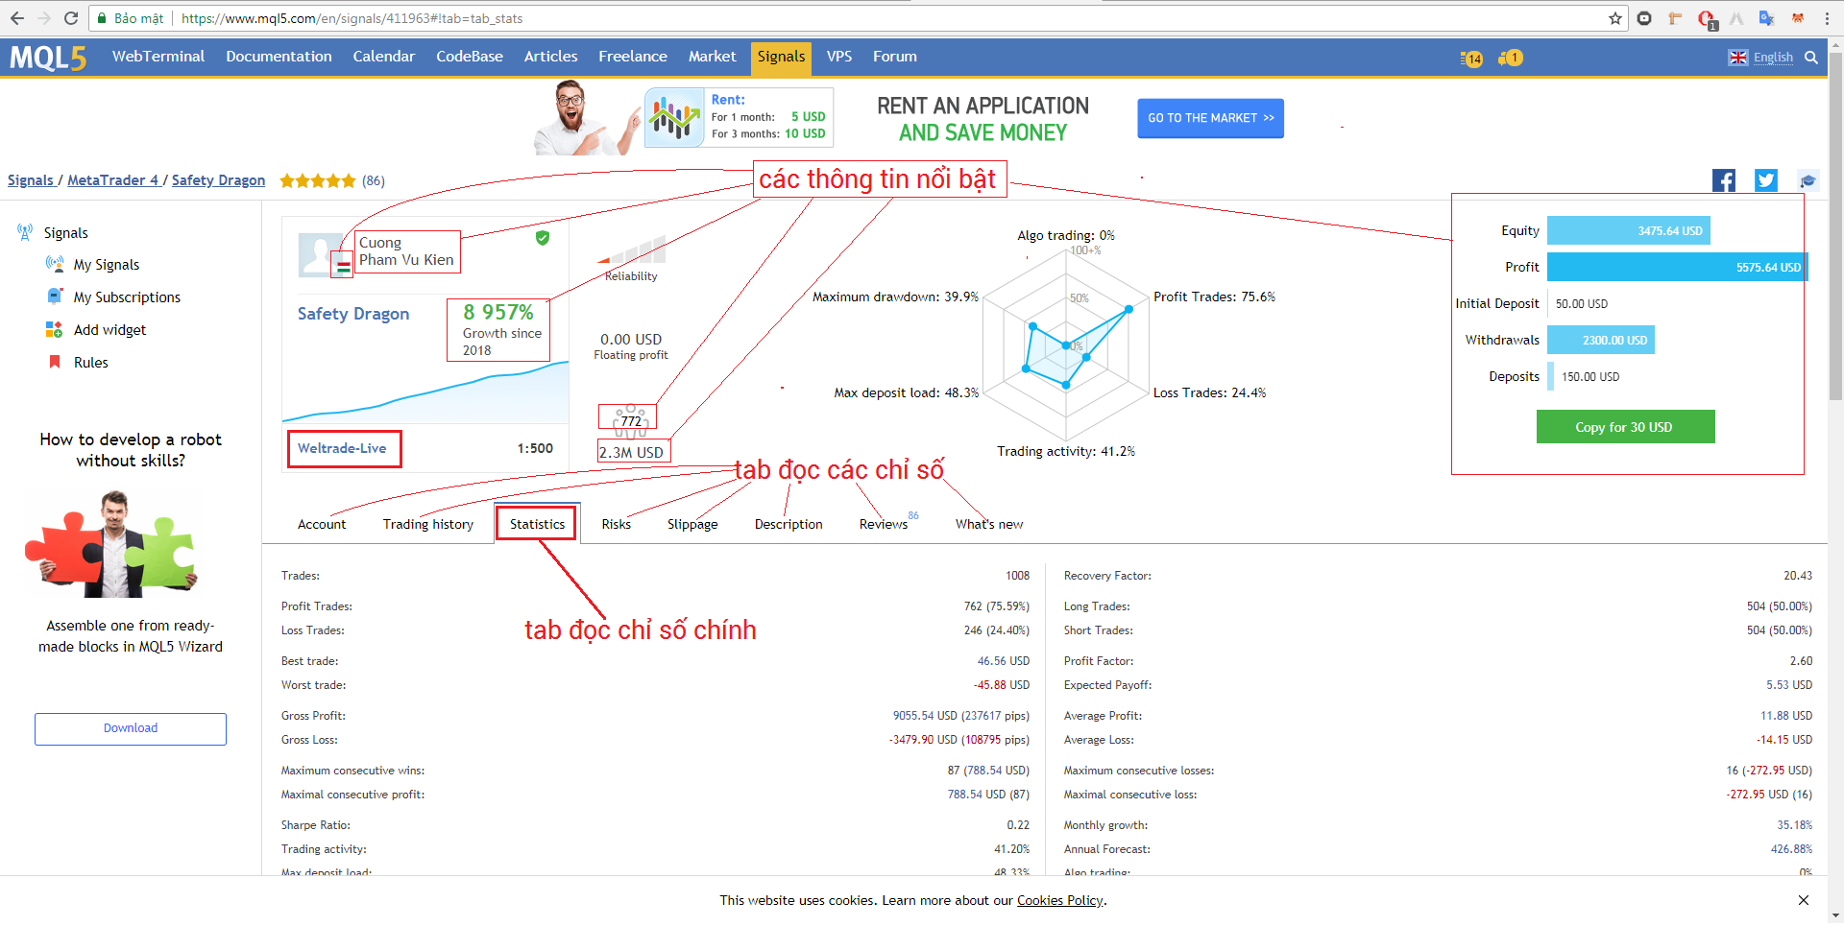
Task: Switch to the Slippage tab
Action: 692,524
